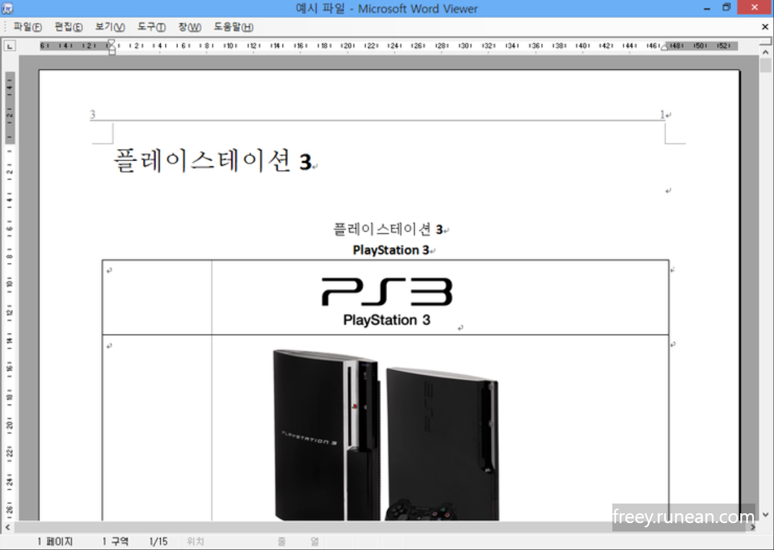Click the 위치 field in the status bar
The width and height of the screenshot is (774, 550).
click(195, 541)
